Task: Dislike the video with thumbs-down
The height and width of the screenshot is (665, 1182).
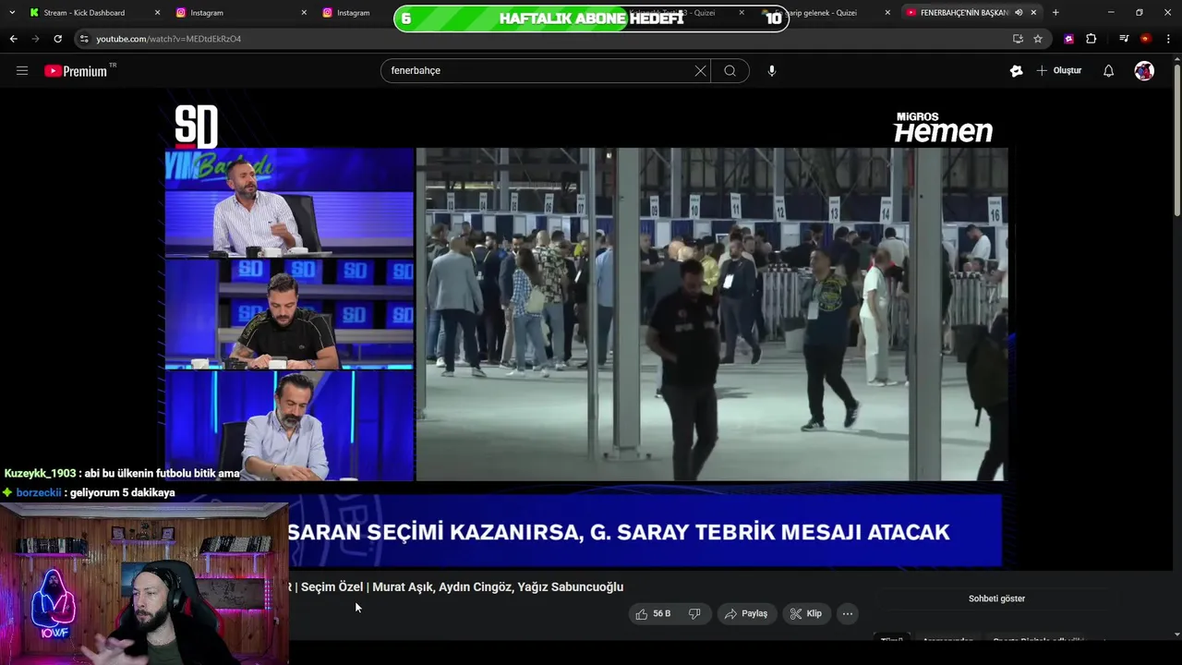Action: 694,613
